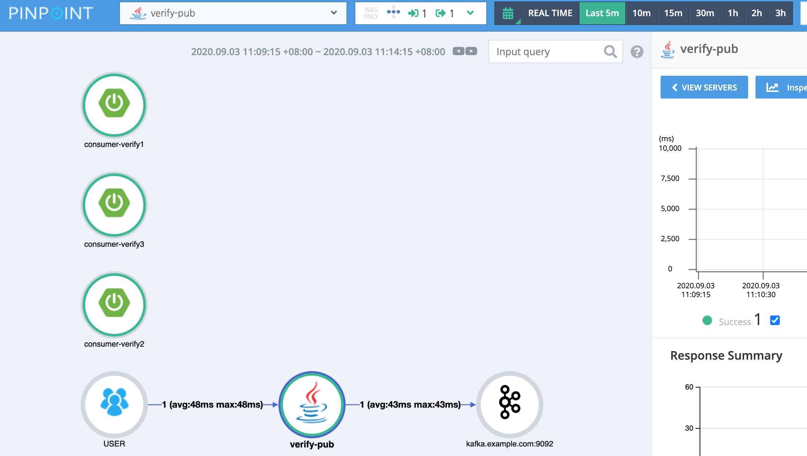Toggle the WAS ONLY filter
Image resolution: width=807 pixels, height=456 pixels.
click(371, 13)
